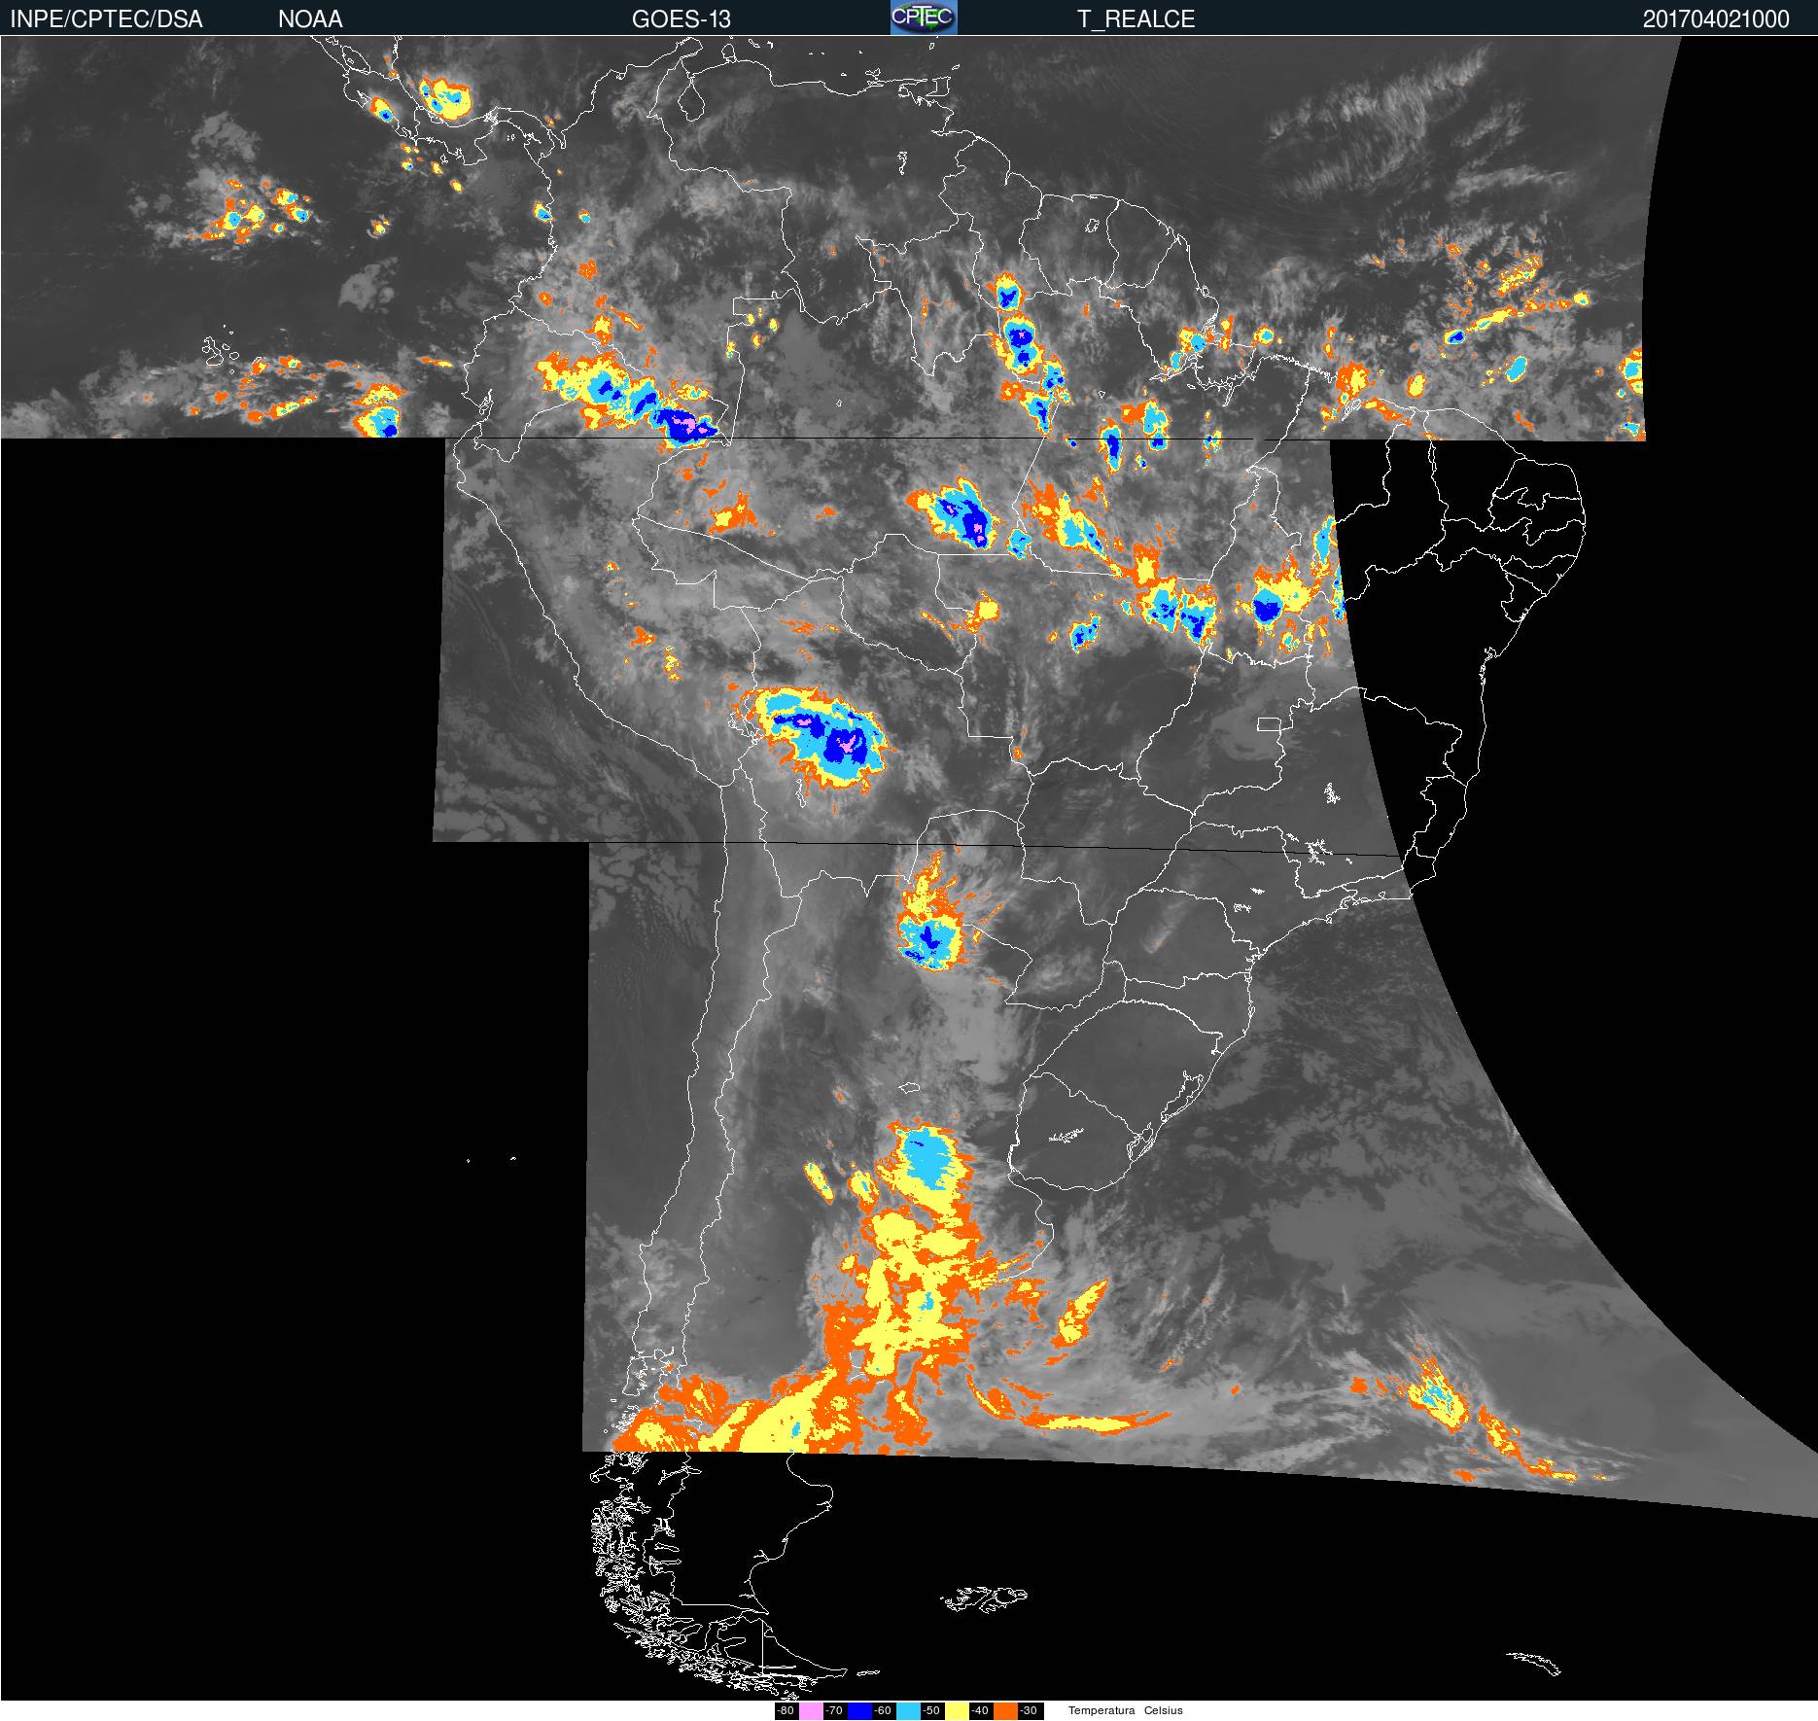Click the yellow legend swatch
The width and height of the screenshot is (1818, 1721).
pos(957,1710)
